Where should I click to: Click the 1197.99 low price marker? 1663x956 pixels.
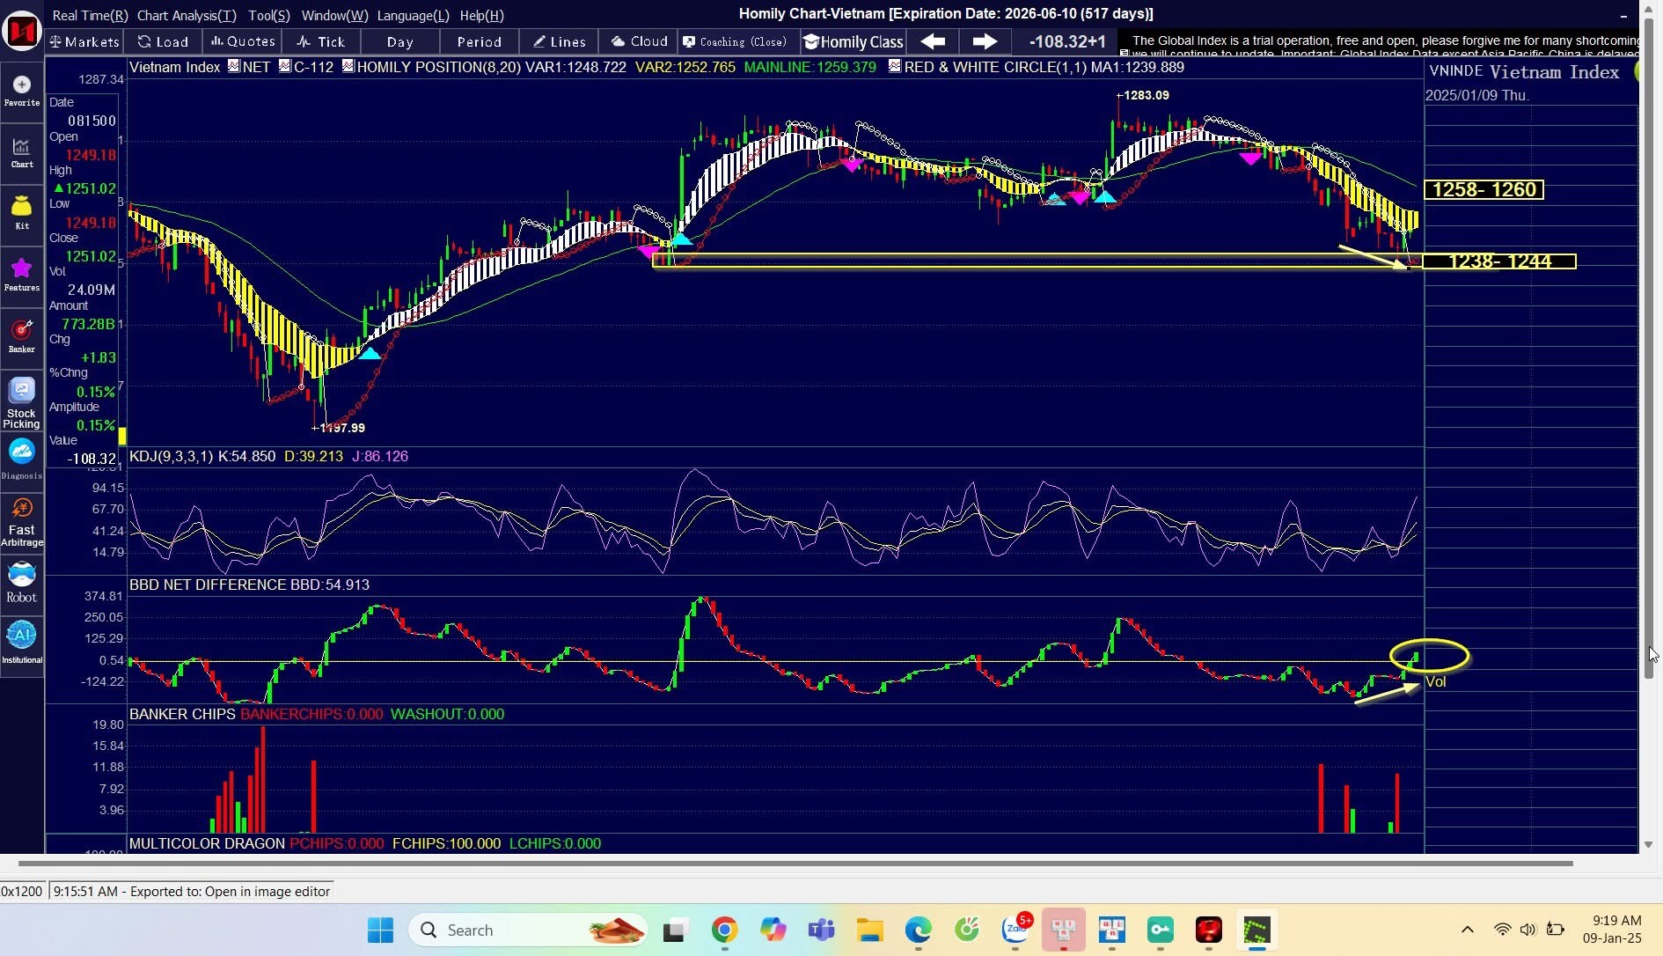pyautogui.click(x=339, y=428)
